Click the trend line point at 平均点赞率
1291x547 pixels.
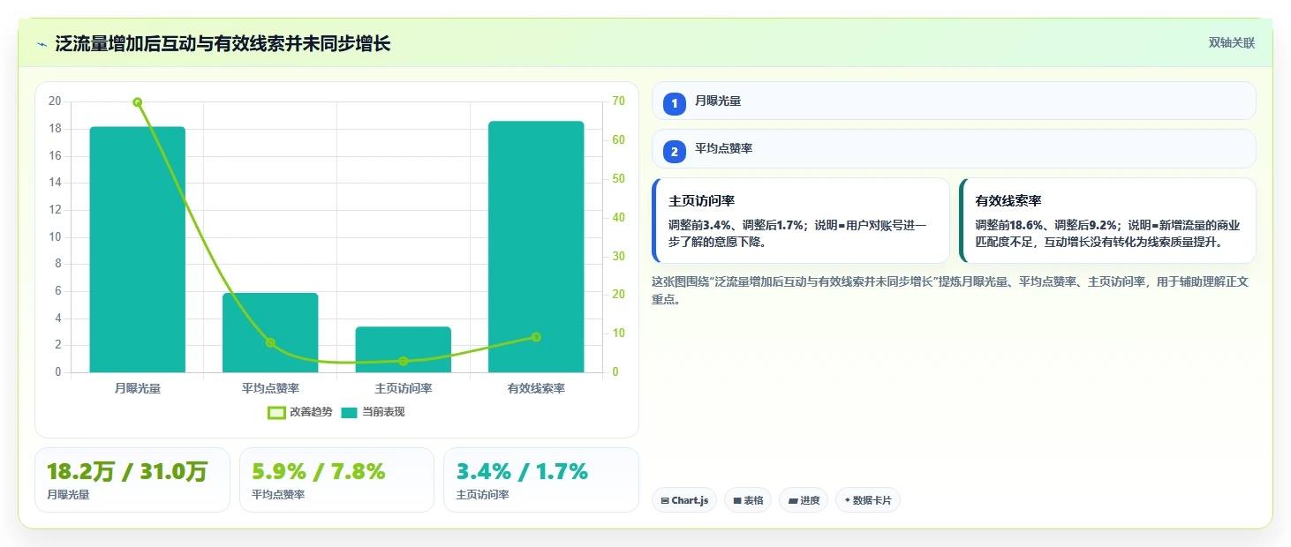[270, 342]
